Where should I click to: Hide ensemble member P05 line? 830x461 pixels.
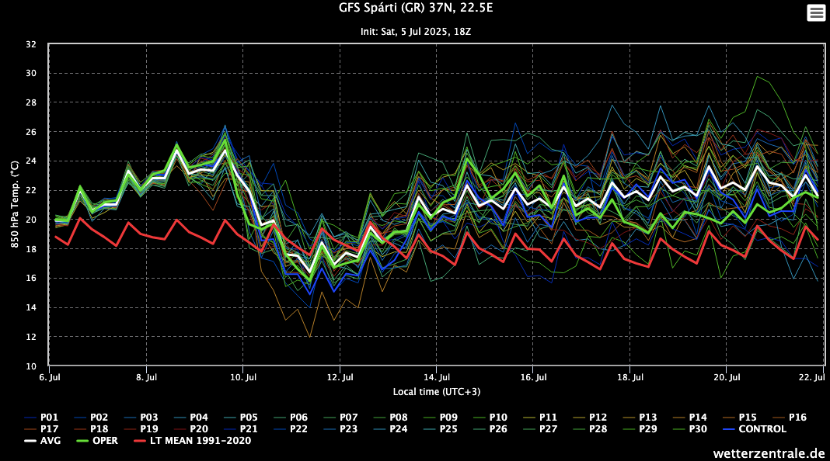click(249, 418)
